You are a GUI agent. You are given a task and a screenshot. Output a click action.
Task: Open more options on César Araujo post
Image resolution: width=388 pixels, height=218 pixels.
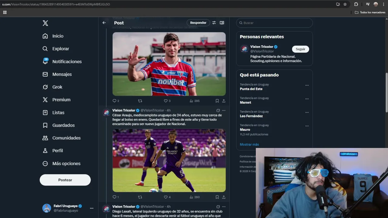tap(224, 111)
